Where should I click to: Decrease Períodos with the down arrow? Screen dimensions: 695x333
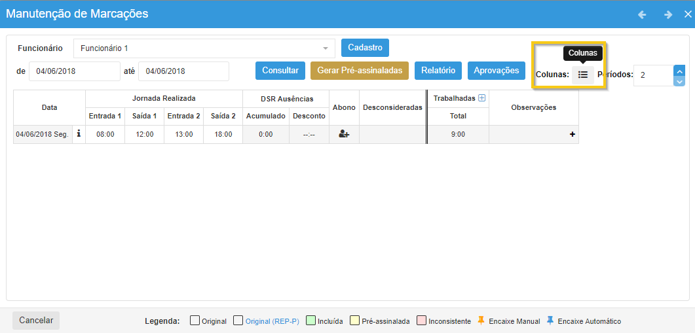tap(679, 81)
